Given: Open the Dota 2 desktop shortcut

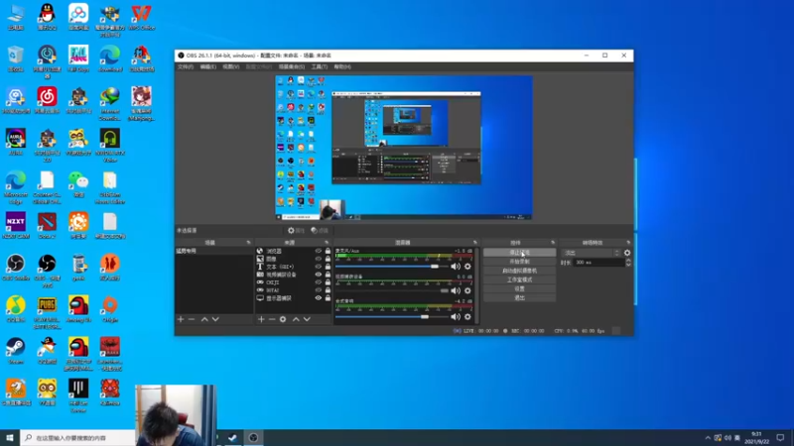Looking at the screenshot, I should click(47, 226).
